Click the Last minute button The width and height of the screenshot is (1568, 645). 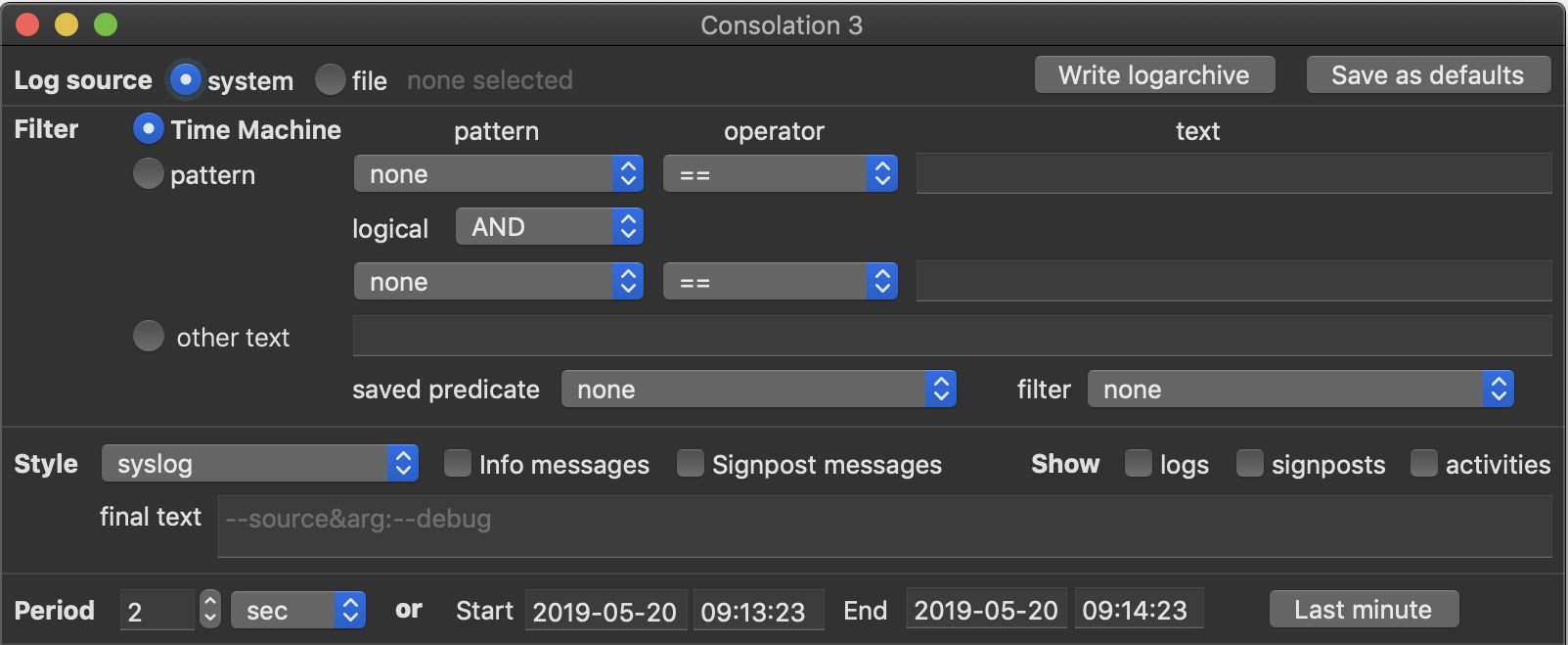1364,610
